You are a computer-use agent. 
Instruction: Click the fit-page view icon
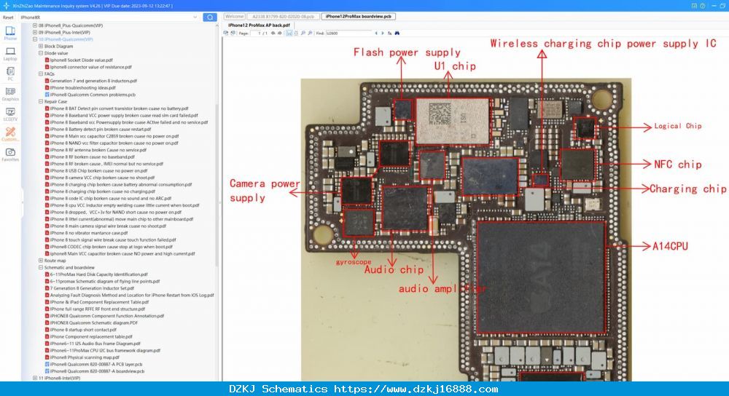coord(296,33)
